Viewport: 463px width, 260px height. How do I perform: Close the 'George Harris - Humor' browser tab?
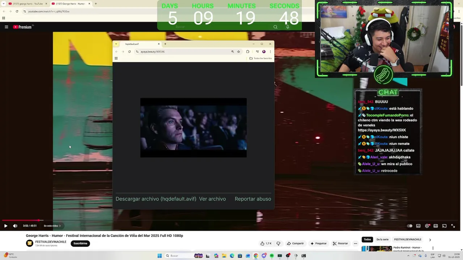click(x=89, y=4)
